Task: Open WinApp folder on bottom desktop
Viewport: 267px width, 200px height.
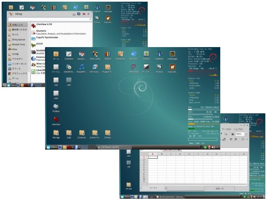Action: click(x=129, y=185)
